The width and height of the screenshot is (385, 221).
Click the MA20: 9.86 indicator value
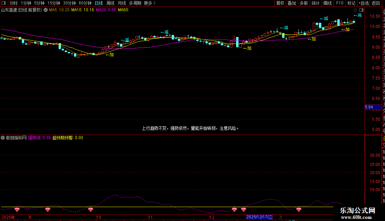[106, 10]
